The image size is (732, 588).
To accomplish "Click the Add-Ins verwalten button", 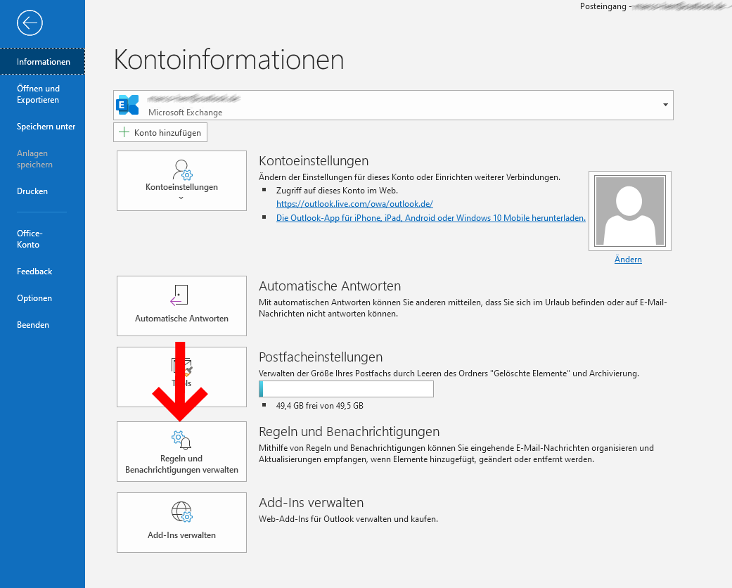I will point(181,523).
